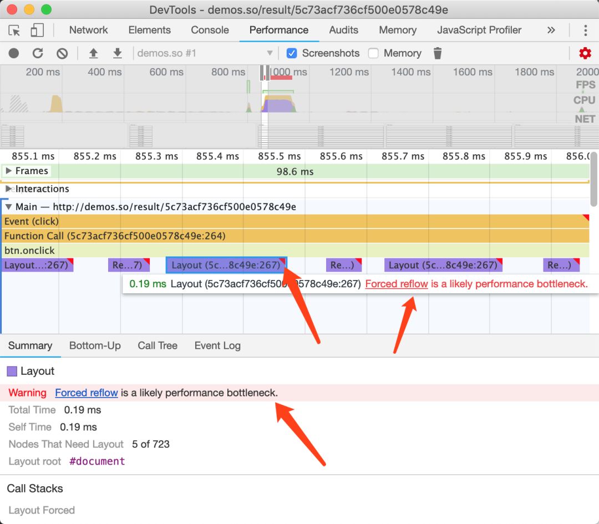Open the Memory panel tab
The image size is (599, 524).
point(398,30)
